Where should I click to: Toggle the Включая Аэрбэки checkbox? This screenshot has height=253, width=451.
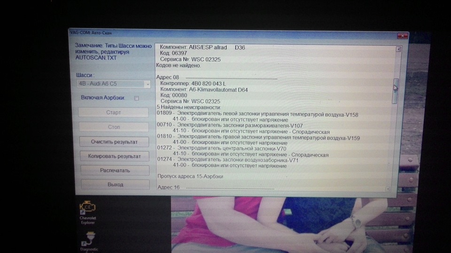coord(137,98)
